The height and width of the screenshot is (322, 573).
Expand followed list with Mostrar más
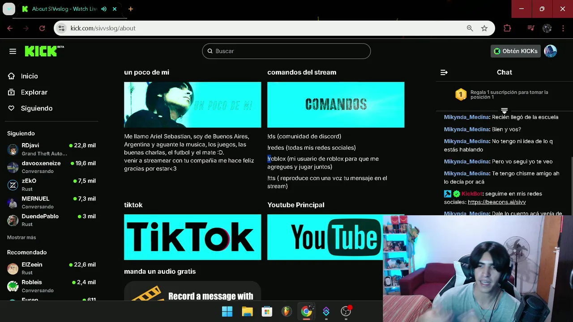click(21, 237)
